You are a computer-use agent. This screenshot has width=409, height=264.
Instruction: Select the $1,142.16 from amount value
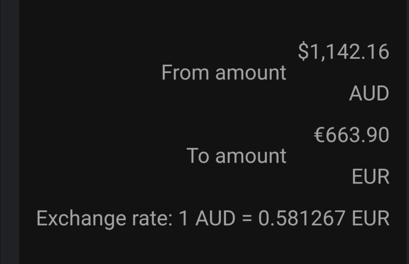(343, 52)
